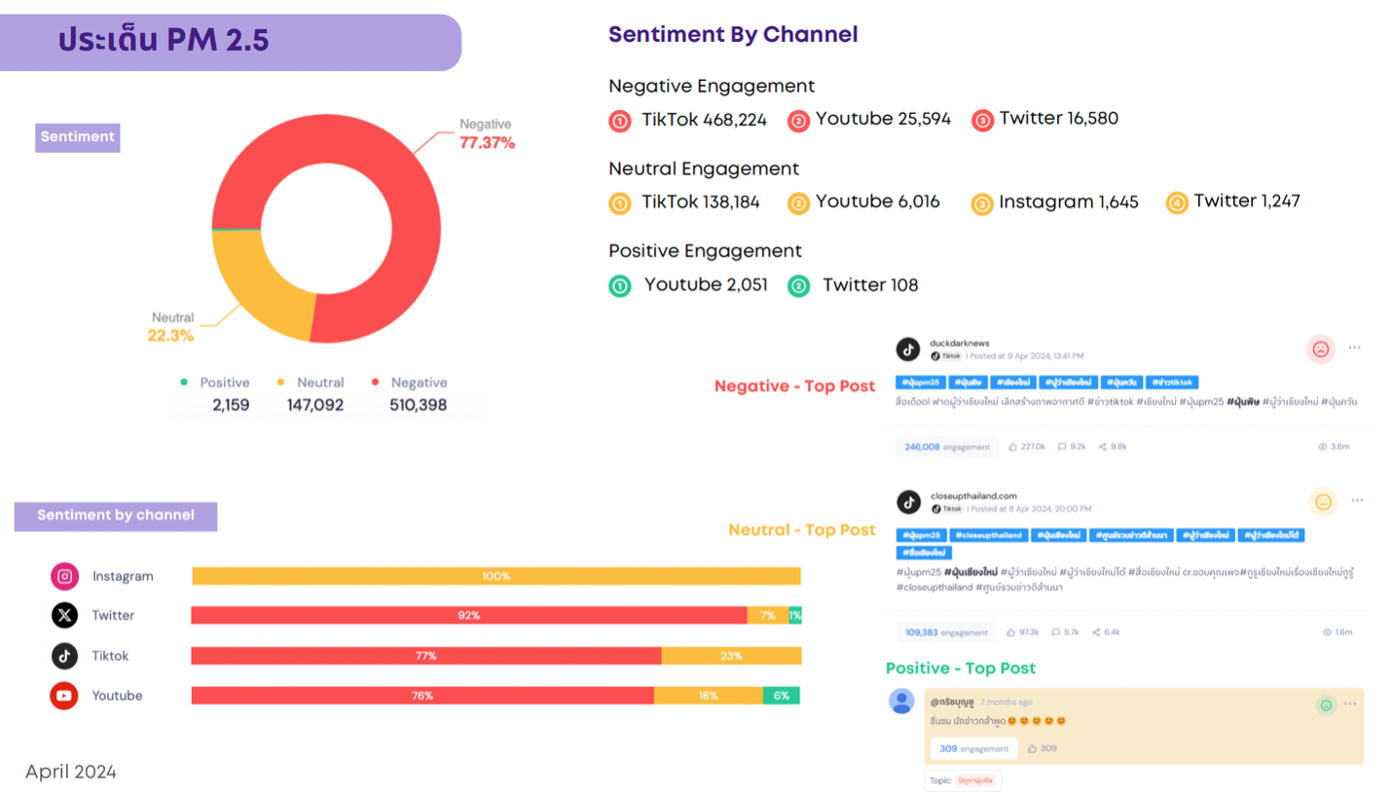This screenshot has width=1392, height=796.
Task: Click the TikTok icon beside the 77% bar
Action: click(x=64, y=656)
